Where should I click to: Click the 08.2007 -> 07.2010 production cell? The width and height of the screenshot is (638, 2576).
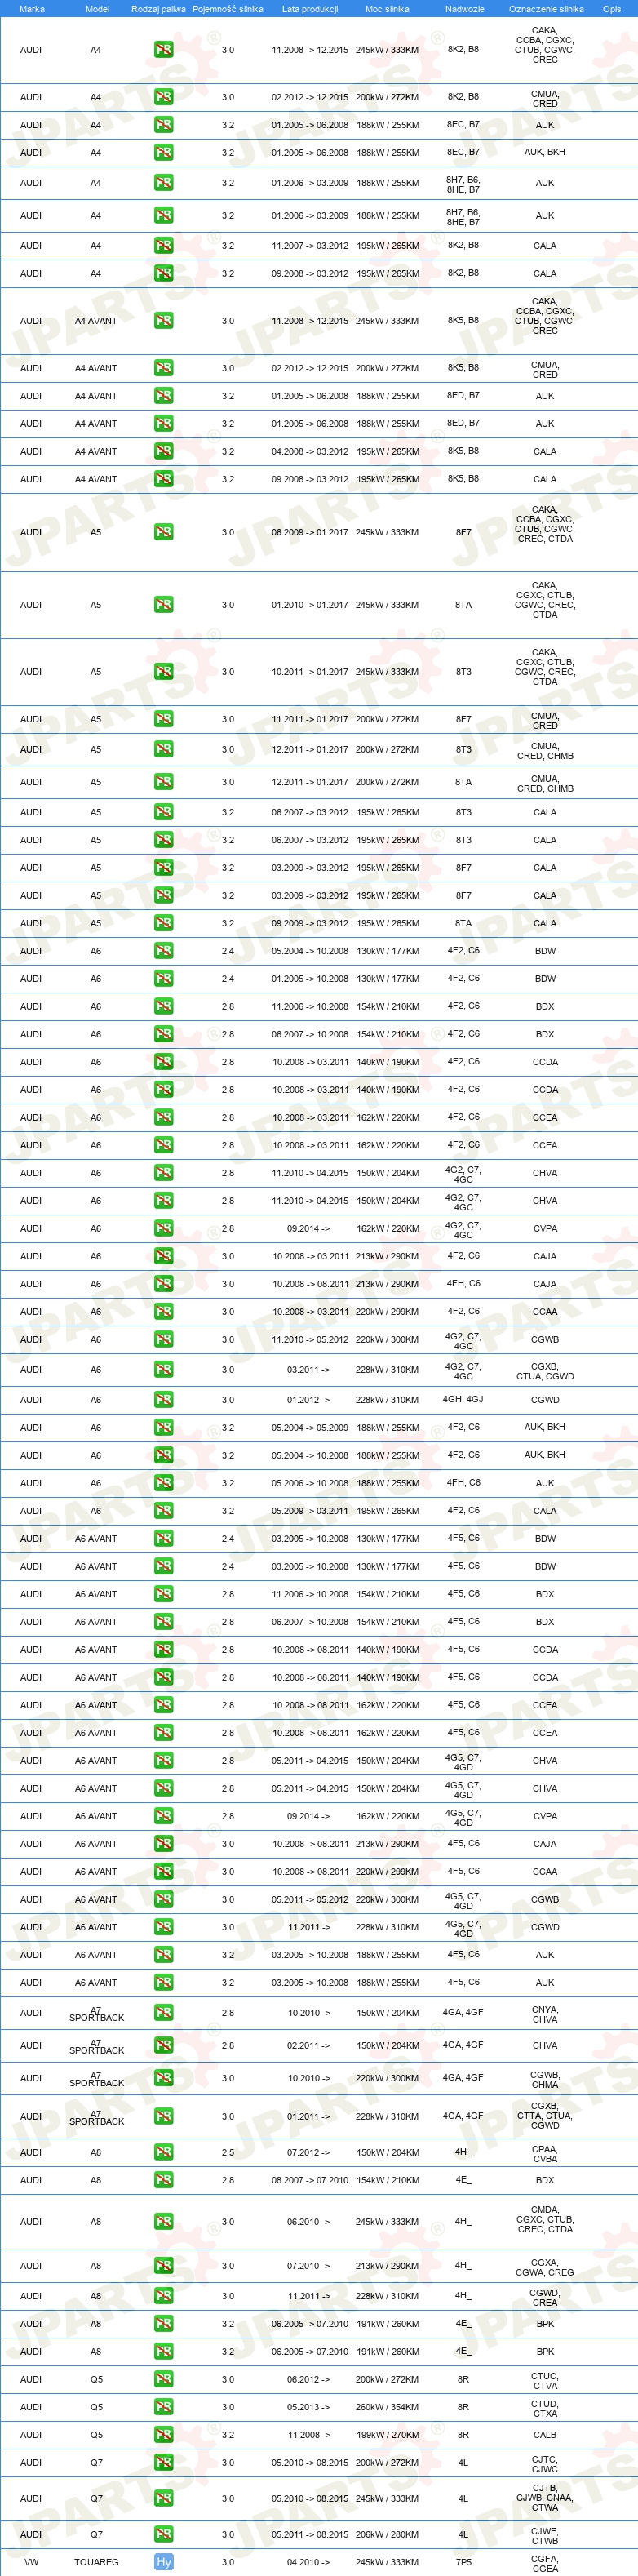tap(310, 2180)
